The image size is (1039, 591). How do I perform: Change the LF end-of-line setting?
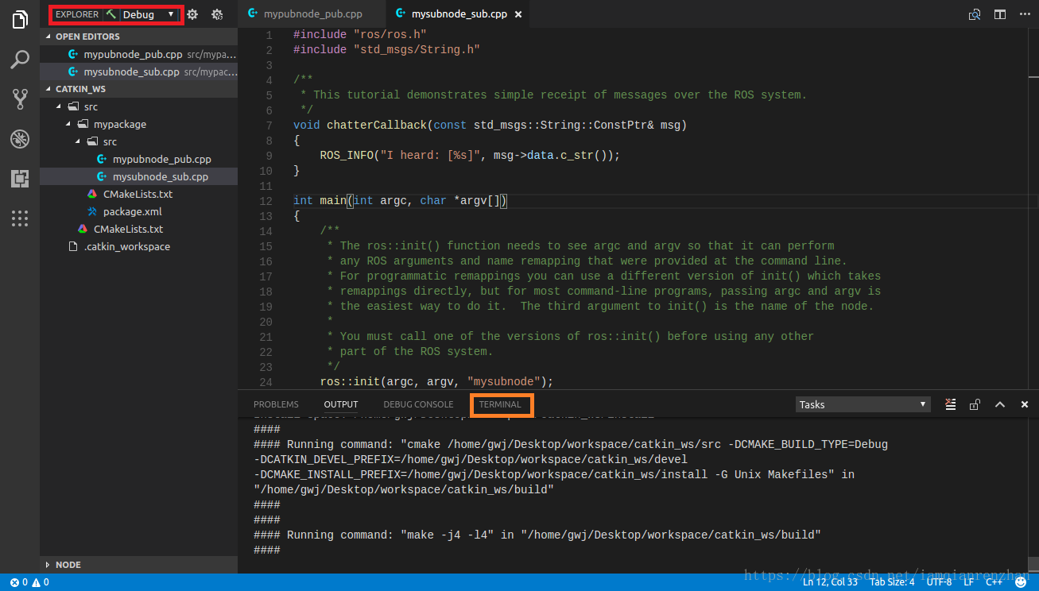968,582
